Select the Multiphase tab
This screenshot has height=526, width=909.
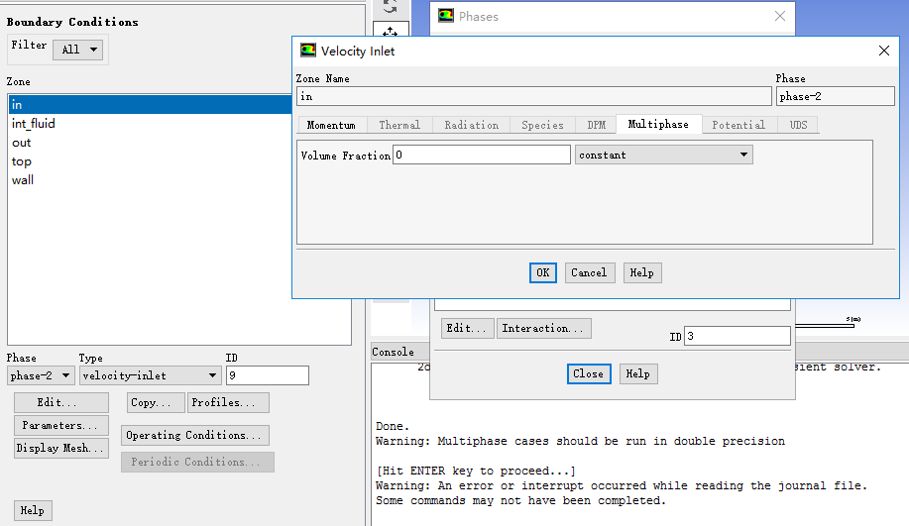(658, 125)
